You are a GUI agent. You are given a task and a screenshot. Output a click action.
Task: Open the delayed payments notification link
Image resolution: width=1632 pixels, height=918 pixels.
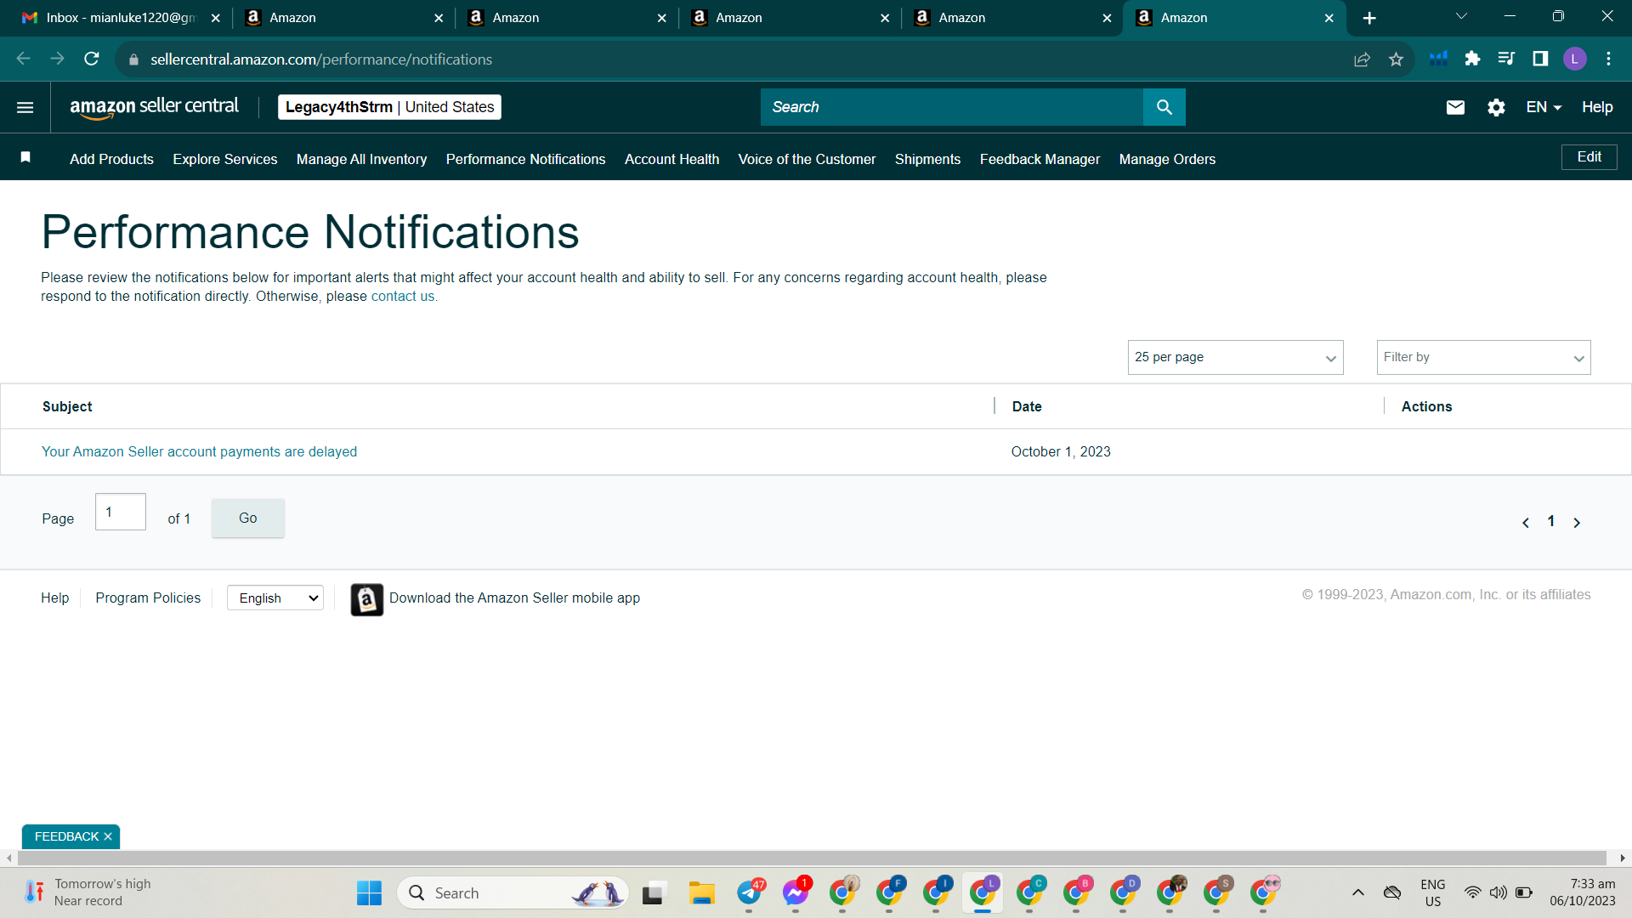[x=199, y=451]
